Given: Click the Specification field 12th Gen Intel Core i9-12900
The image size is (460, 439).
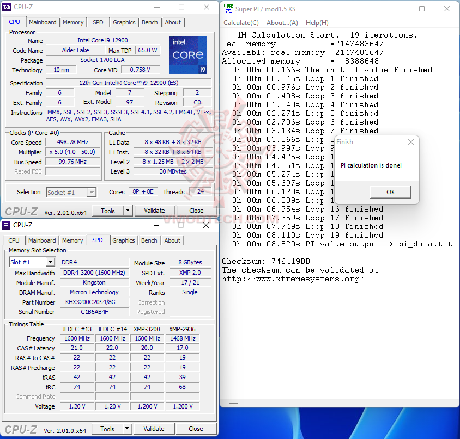Looking at the screenshot, I should click(x=129, y=83).
